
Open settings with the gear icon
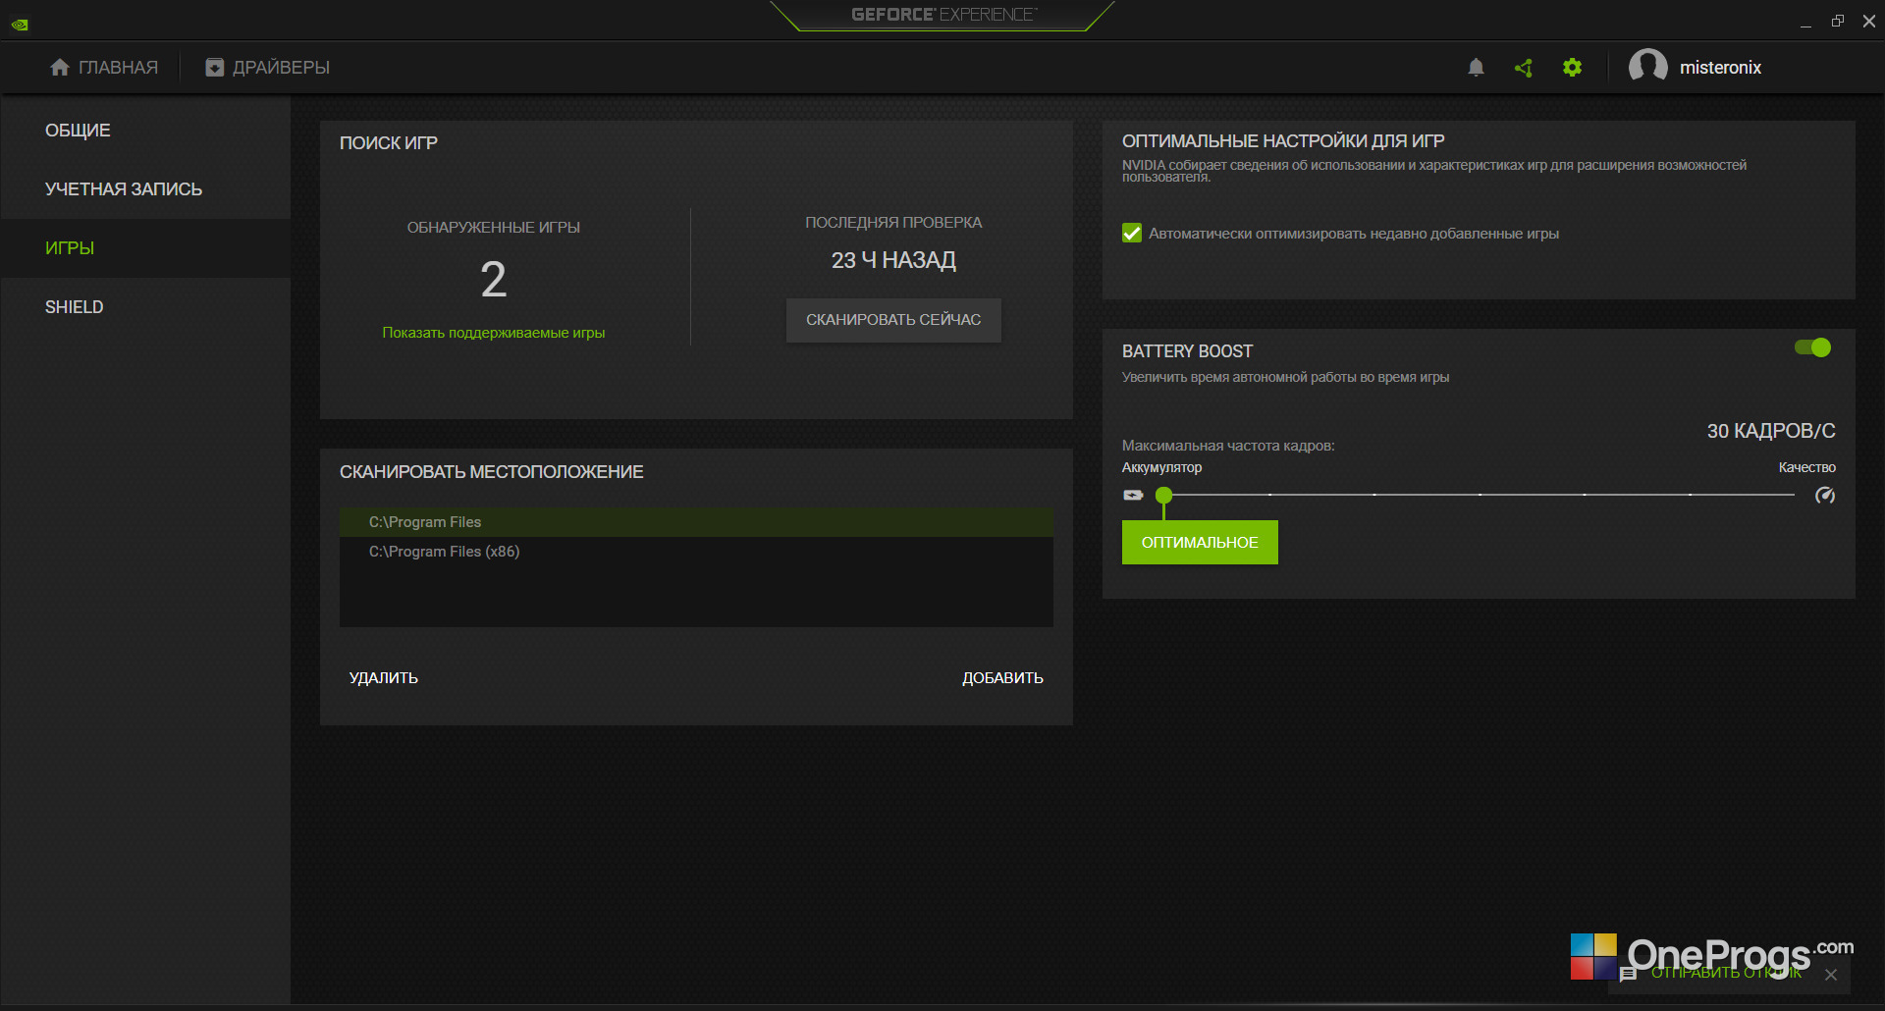pos(1572,67)
